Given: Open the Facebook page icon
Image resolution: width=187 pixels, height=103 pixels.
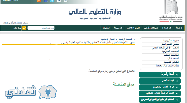Looking at the screenshot, I should point(46,1).
